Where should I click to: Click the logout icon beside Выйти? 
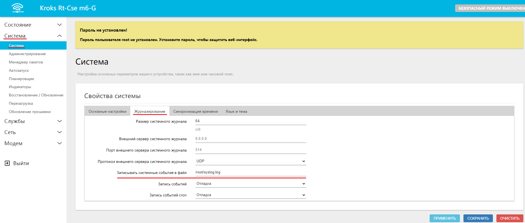click(x=7, y=163)
